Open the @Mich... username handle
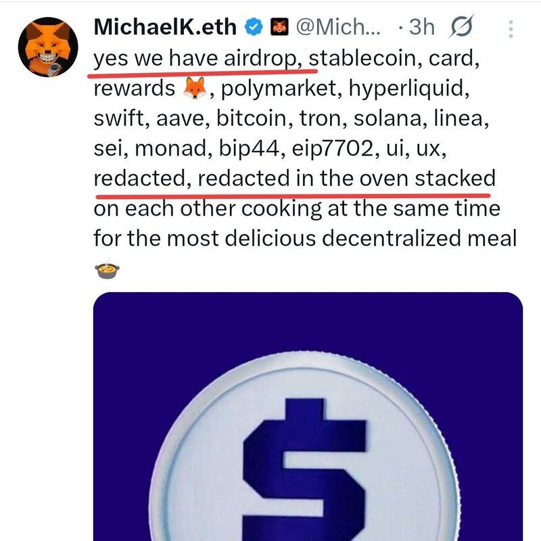The height and width of the screenshot is (541, 541). click(x=336, y=28)
